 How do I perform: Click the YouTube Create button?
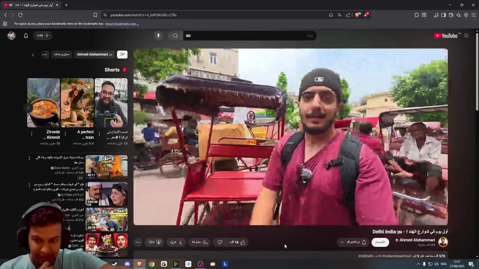click(x=43, y=35)
